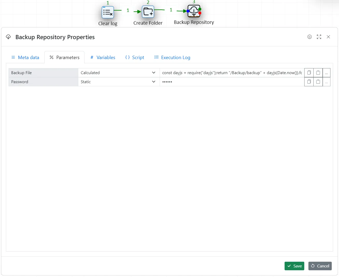Screen dimensions: 339x277
Task: Open the Variables tab
Action: 103,58
